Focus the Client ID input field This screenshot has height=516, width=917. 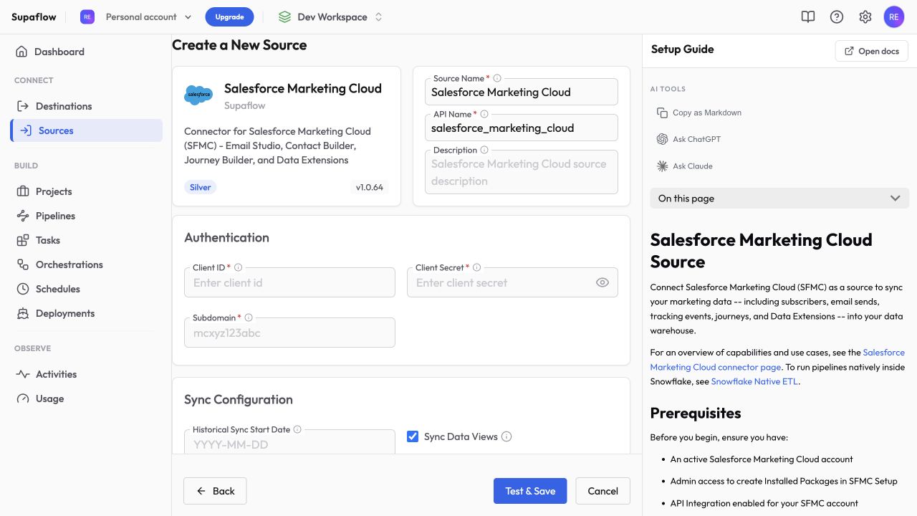click(x=289, y=282)
